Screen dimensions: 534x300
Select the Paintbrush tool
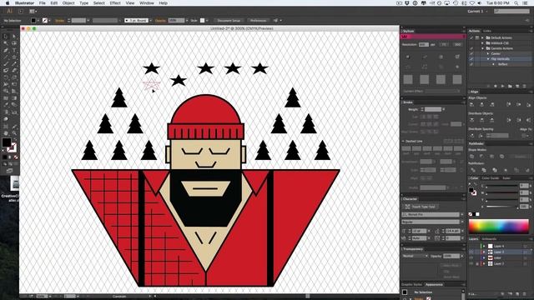click(6, 64)
